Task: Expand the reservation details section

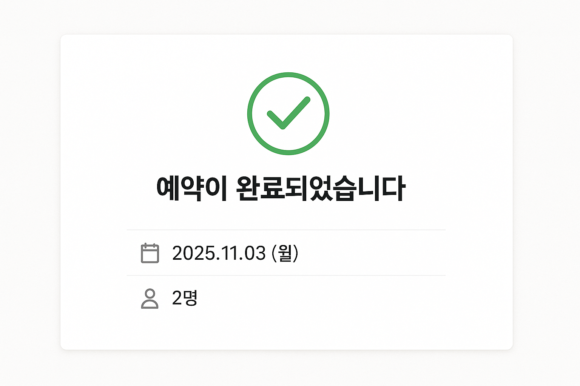Action: click(x=286, y=275)
